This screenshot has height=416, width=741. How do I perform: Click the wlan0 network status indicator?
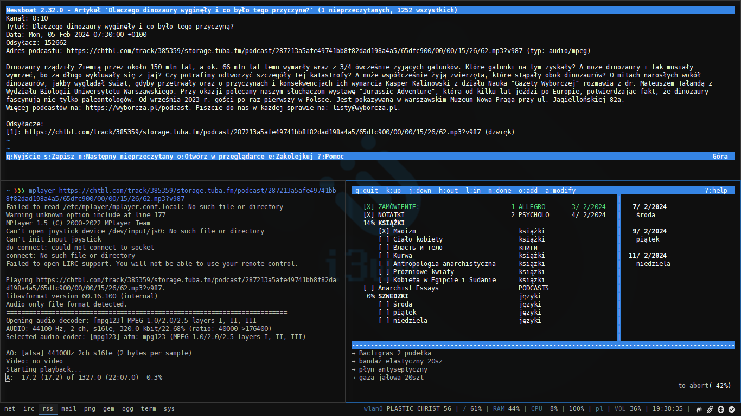(x=407, y=409)
